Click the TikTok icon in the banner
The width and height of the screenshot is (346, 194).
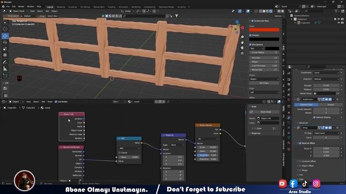click(x=305, y=183)
